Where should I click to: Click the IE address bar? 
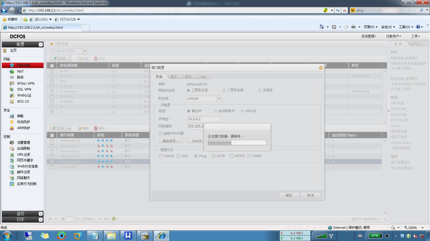tap(172, 10)
